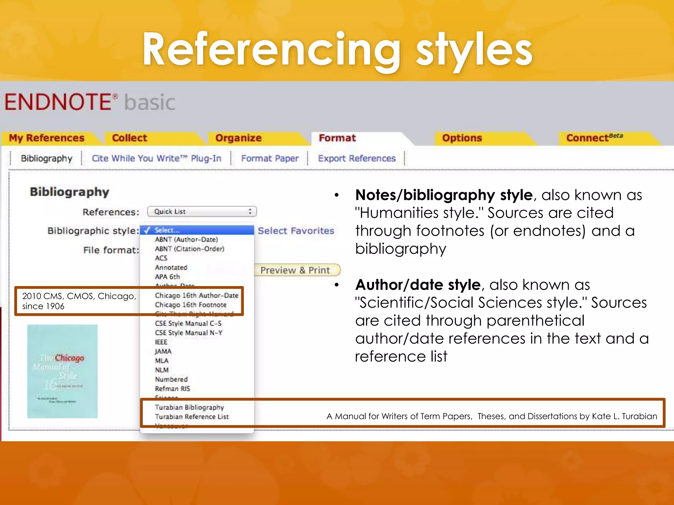Click the Export References link
Viewport: 674px width, 505px height.
point(357,158)
